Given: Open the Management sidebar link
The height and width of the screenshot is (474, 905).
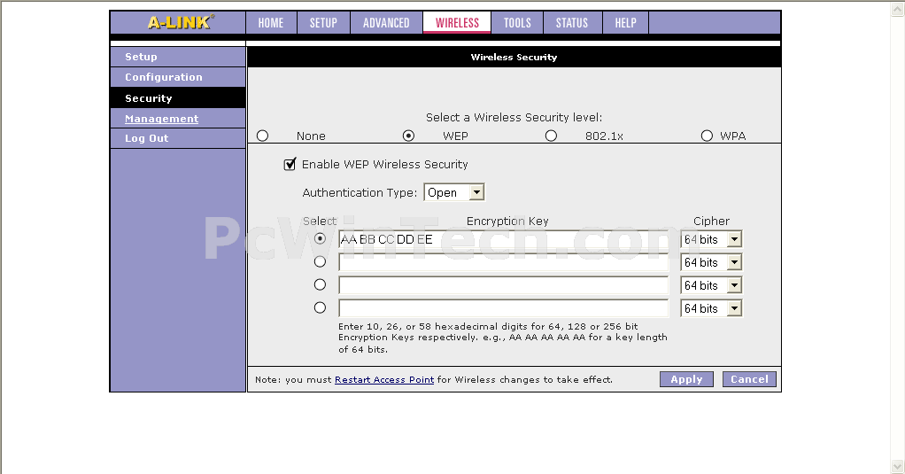Looking at the screenshot, I should [x=161, y=119].
